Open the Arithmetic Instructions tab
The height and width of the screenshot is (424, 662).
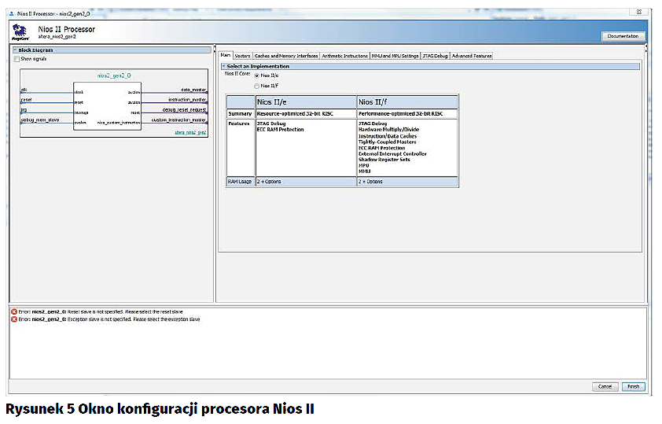click(x=344, y=56)
